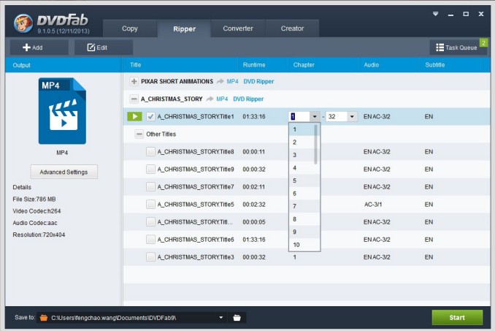The height and width of the screenshot is (331, 495).
Task: Open the title bar dropdown menu arrow
Action: click(436, 14)
